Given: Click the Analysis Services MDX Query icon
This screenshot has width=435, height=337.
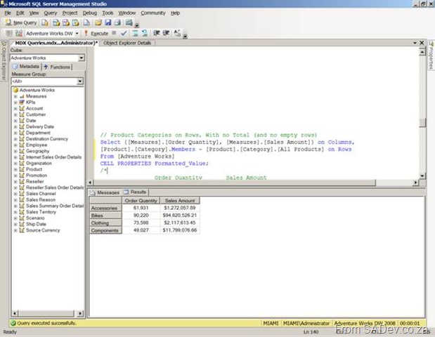Looking at the screenshot, I should click(x=56, y=22).
